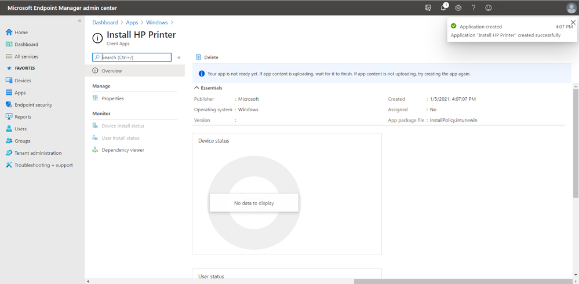Open the Overview menu item
This screenshot has height=284, width=579.
135,71
